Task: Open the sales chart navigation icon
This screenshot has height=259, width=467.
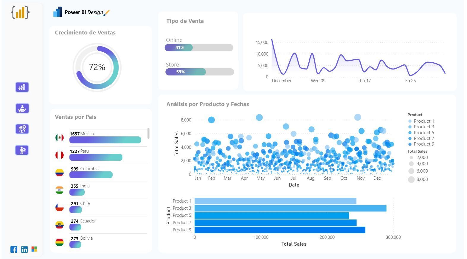Action: (x=22, y=87)
